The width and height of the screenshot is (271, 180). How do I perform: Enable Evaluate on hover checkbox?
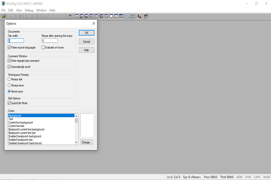tap(43, 47)
